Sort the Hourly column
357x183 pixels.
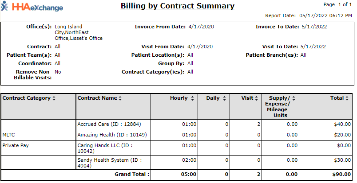point(192,98)
